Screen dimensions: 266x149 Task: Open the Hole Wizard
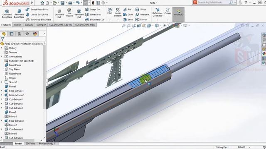coord(69,13)
